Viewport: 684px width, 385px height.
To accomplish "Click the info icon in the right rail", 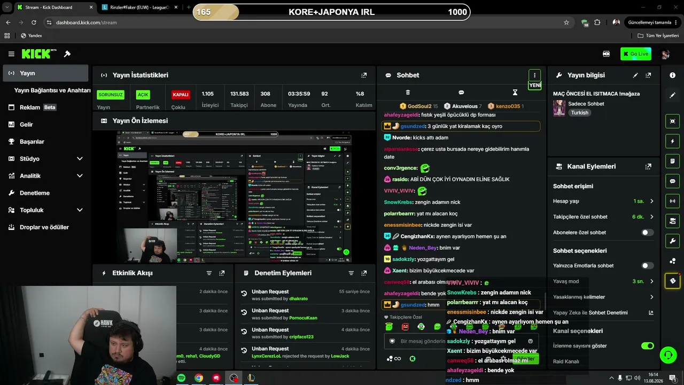I will (673, 75).
